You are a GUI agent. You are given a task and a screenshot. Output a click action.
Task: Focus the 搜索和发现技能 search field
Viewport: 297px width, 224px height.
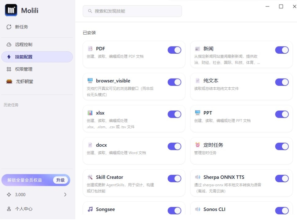click(x=132, y=11)
